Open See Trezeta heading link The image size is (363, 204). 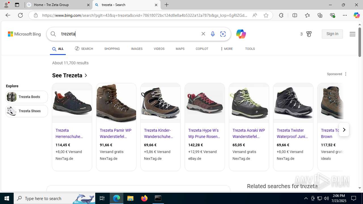coord(70,75)
